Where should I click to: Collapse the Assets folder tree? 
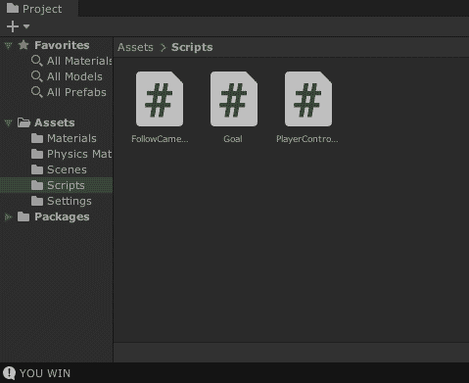[x=8, y=123]
